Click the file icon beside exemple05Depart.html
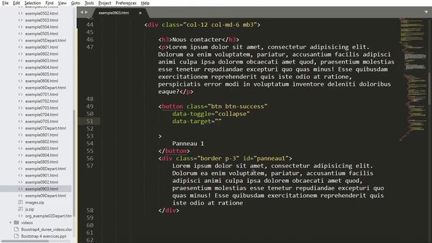Screen dimensions: 432x243 pyautogui.click(x=20, y=40)
